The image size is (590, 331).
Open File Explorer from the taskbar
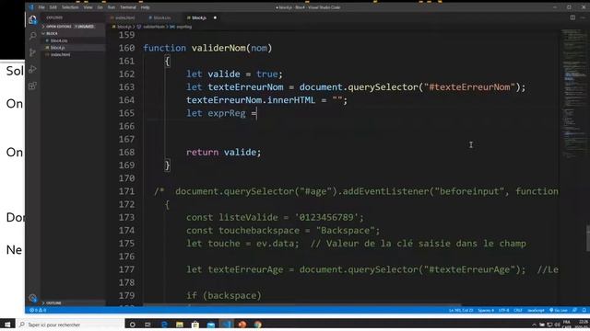coord(180,325)
